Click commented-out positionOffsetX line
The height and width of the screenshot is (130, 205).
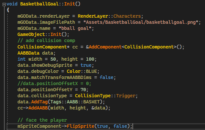pyautogui.click(x=54, y=84)
